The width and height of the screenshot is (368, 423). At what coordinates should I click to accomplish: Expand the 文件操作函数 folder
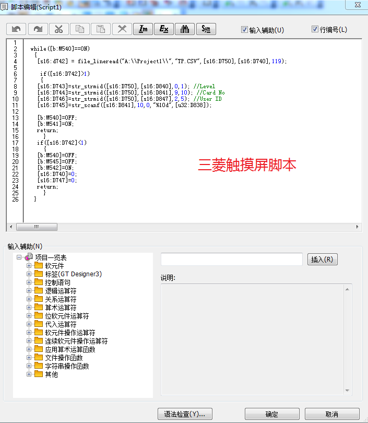[29, 358]
